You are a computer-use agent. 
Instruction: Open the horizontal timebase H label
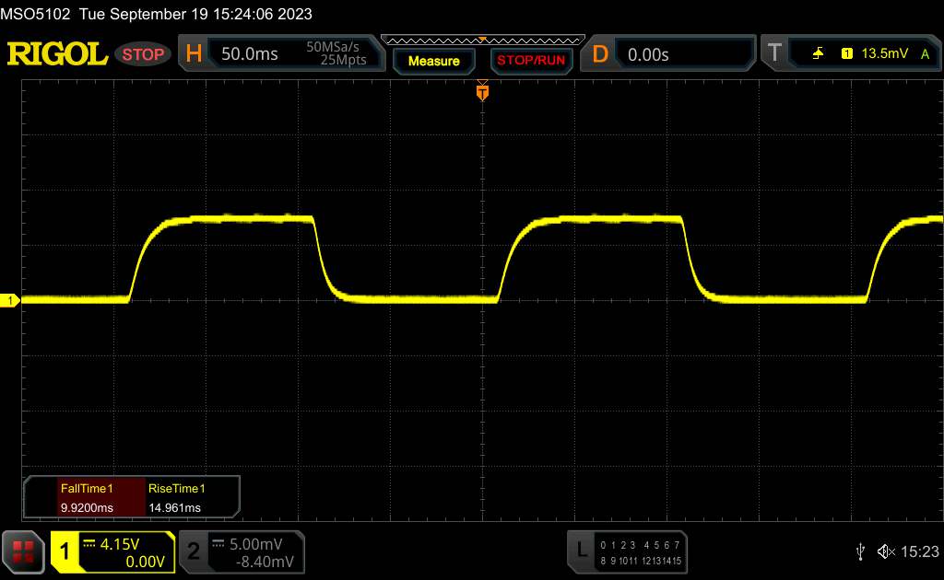pyautogui.click(x=194, y=53)
